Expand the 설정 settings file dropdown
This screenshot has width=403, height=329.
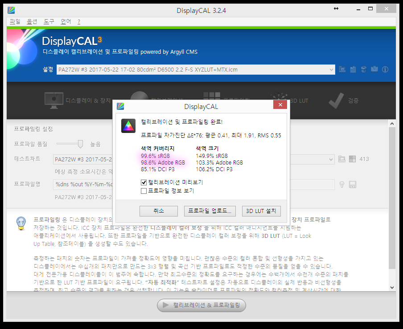point(331,69)
